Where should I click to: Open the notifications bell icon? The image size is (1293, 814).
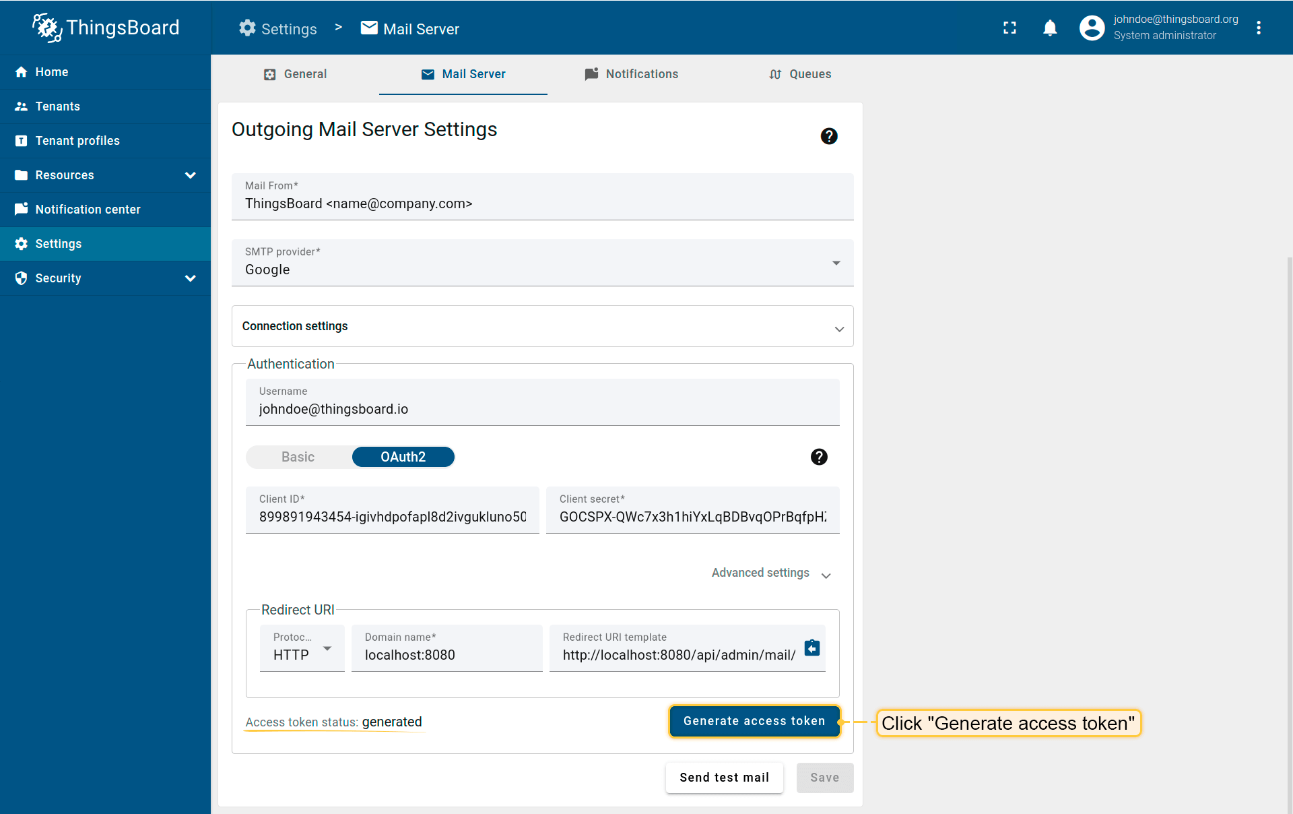pyautogui.click(x=1050, y=28)
